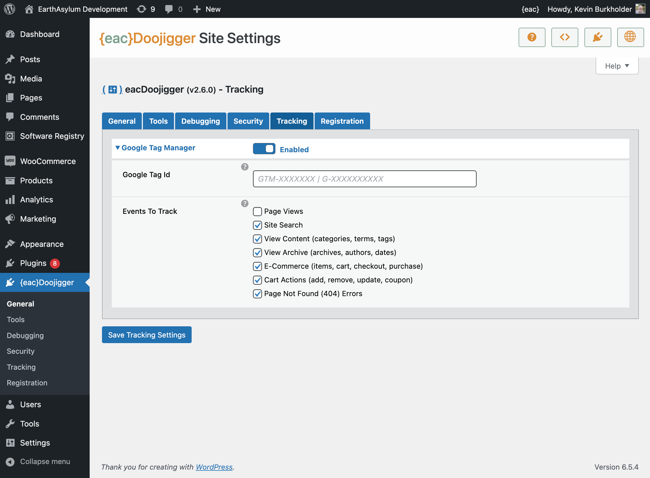Viewport: 650px width, 478px height.
Task: Click the globe/language icon
Action: [x=630, y=38]
